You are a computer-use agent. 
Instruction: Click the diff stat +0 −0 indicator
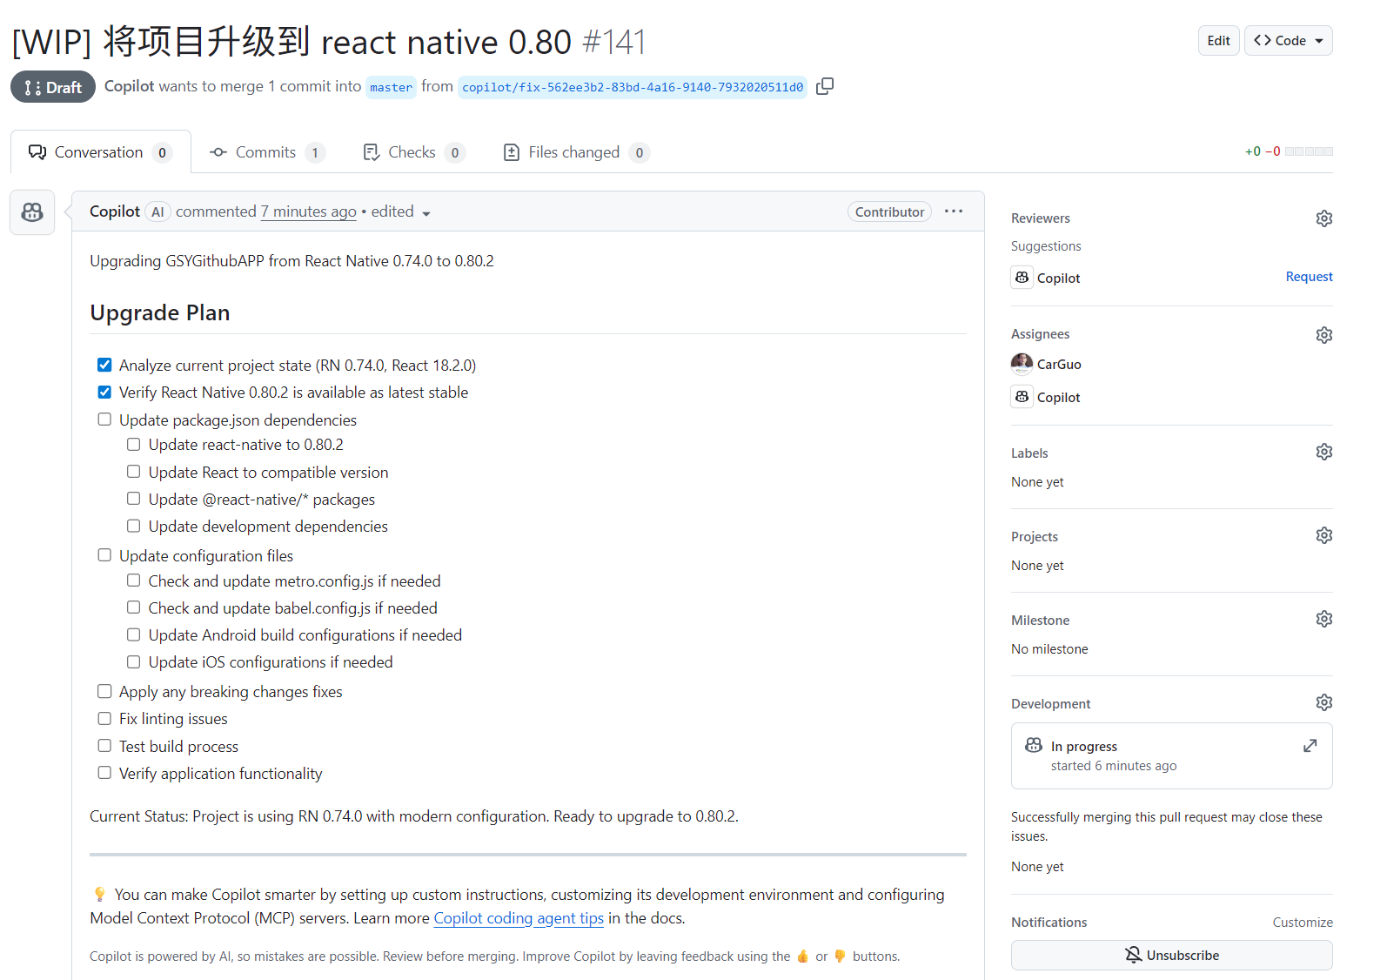coord(1289,151)
